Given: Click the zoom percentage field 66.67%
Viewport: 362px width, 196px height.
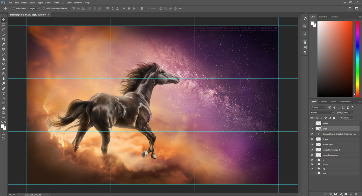Looking at the screenshot, I should click(x=12, y=195).
